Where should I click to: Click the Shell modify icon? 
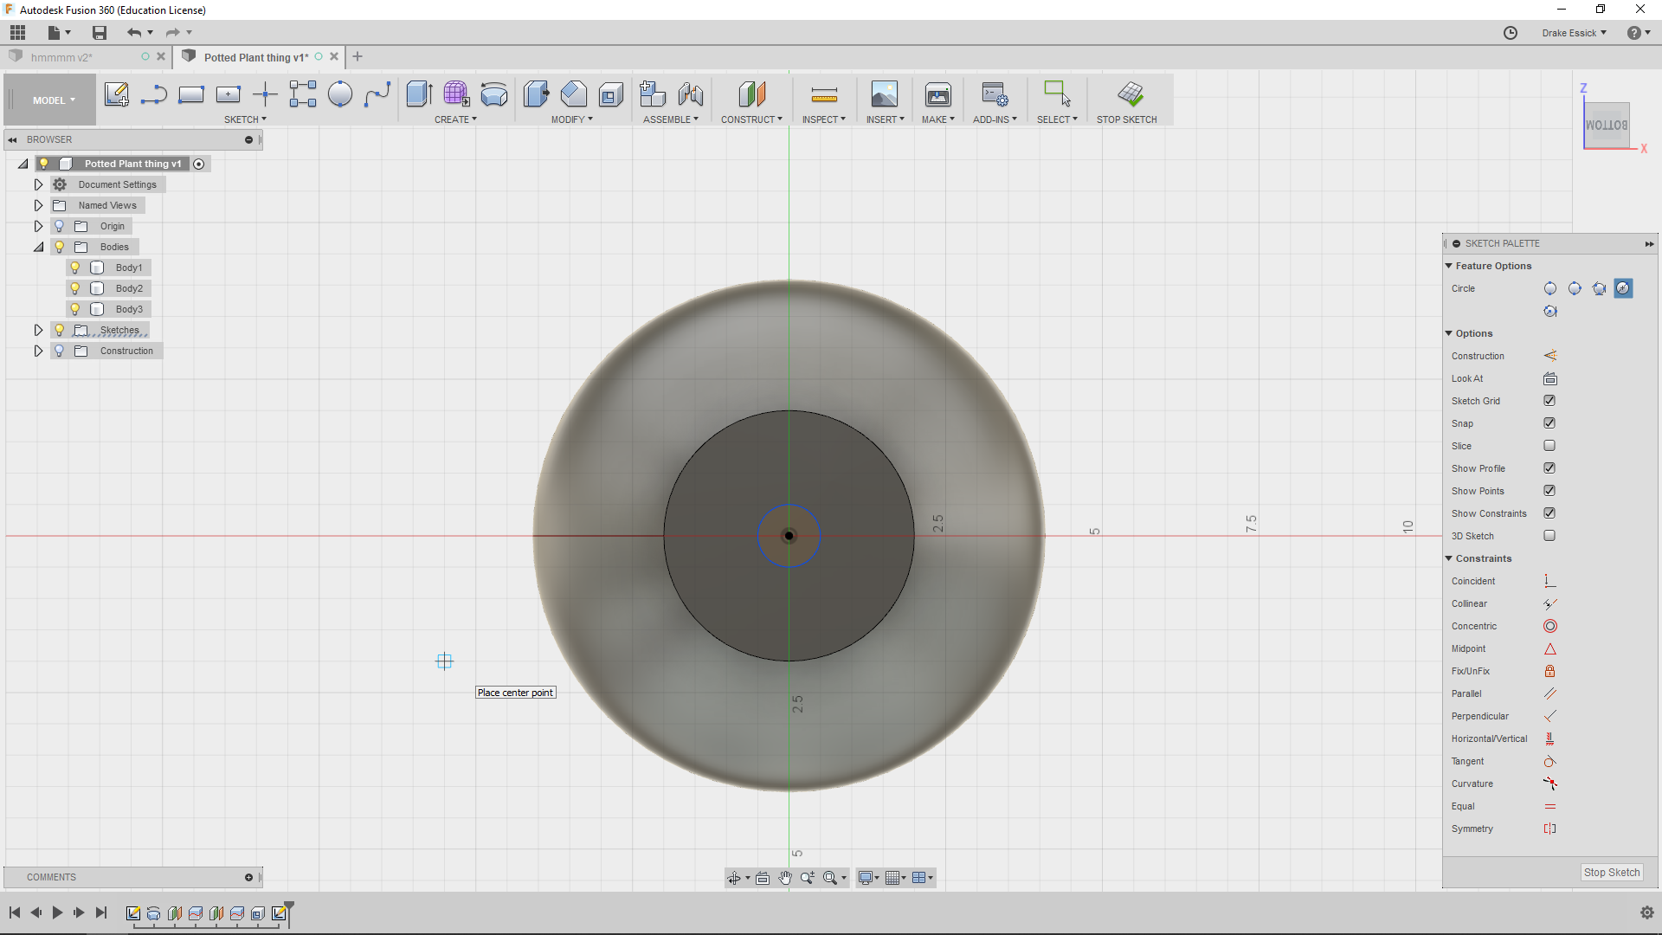coord(611,94)
